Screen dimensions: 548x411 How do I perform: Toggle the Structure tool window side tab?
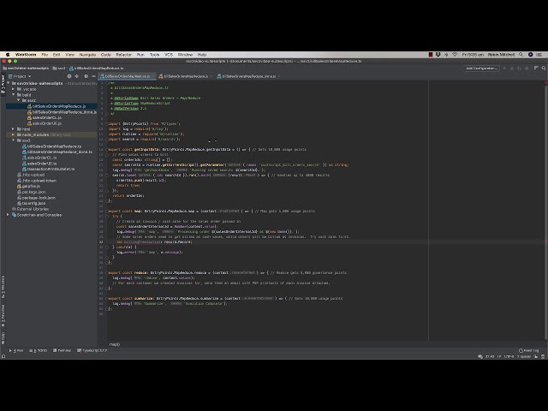[x=3, y=287]
